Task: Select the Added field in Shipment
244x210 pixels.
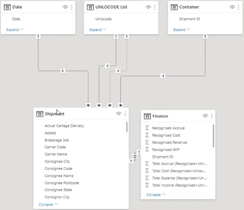Action: tap(50, 133)
